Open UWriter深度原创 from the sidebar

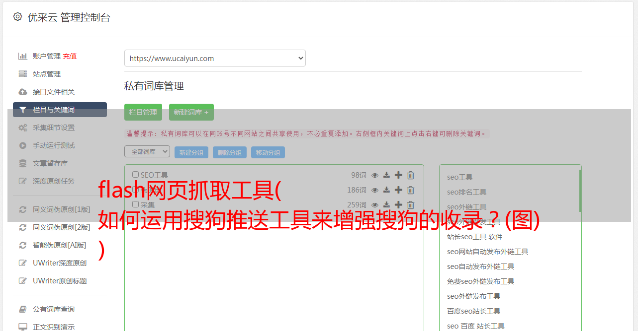60,263
